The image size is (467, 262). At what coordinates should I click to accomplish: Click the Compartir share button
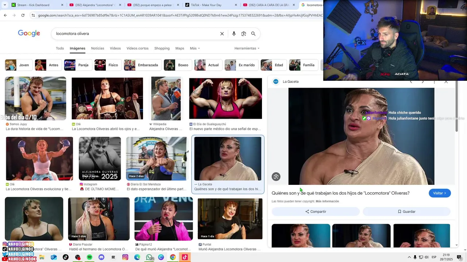316,211
